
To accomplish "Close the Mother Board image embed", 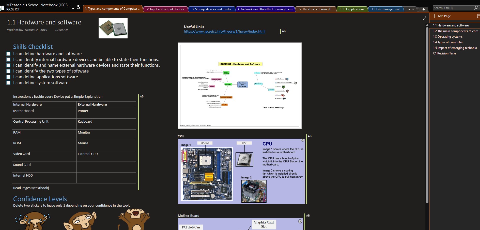I will point(300,221).
